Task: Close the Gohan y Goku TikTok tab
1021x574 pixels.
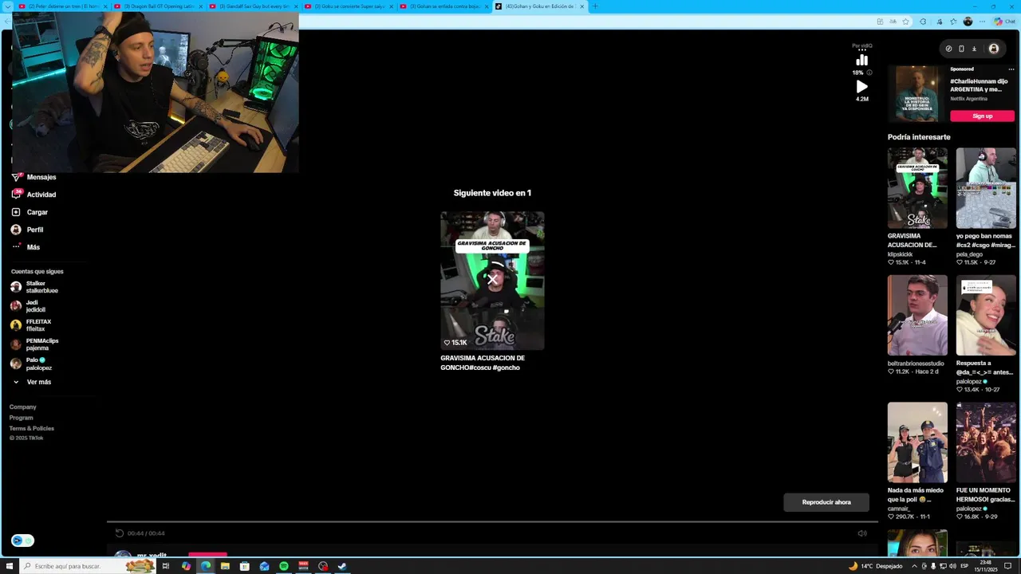Action: (x=581, y=6)
